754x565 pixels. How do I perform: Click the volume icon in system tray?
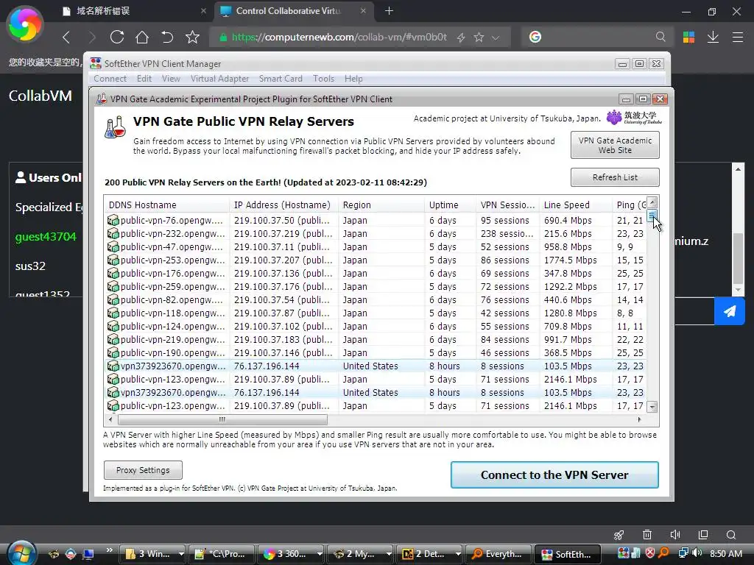(x=697, y=553)
